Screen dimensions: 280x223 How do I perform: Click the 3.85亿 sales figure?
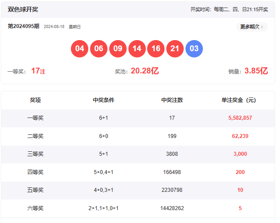[x=256, y=71]
